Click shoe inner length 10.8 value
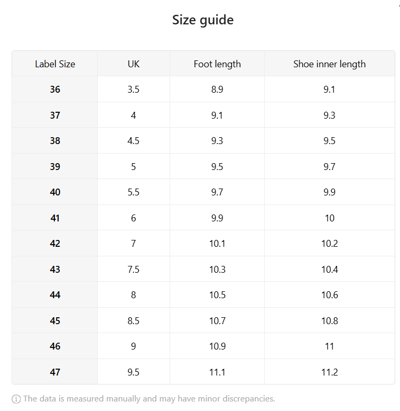Screen dimensions: 400x411 [x=330, y=320]
